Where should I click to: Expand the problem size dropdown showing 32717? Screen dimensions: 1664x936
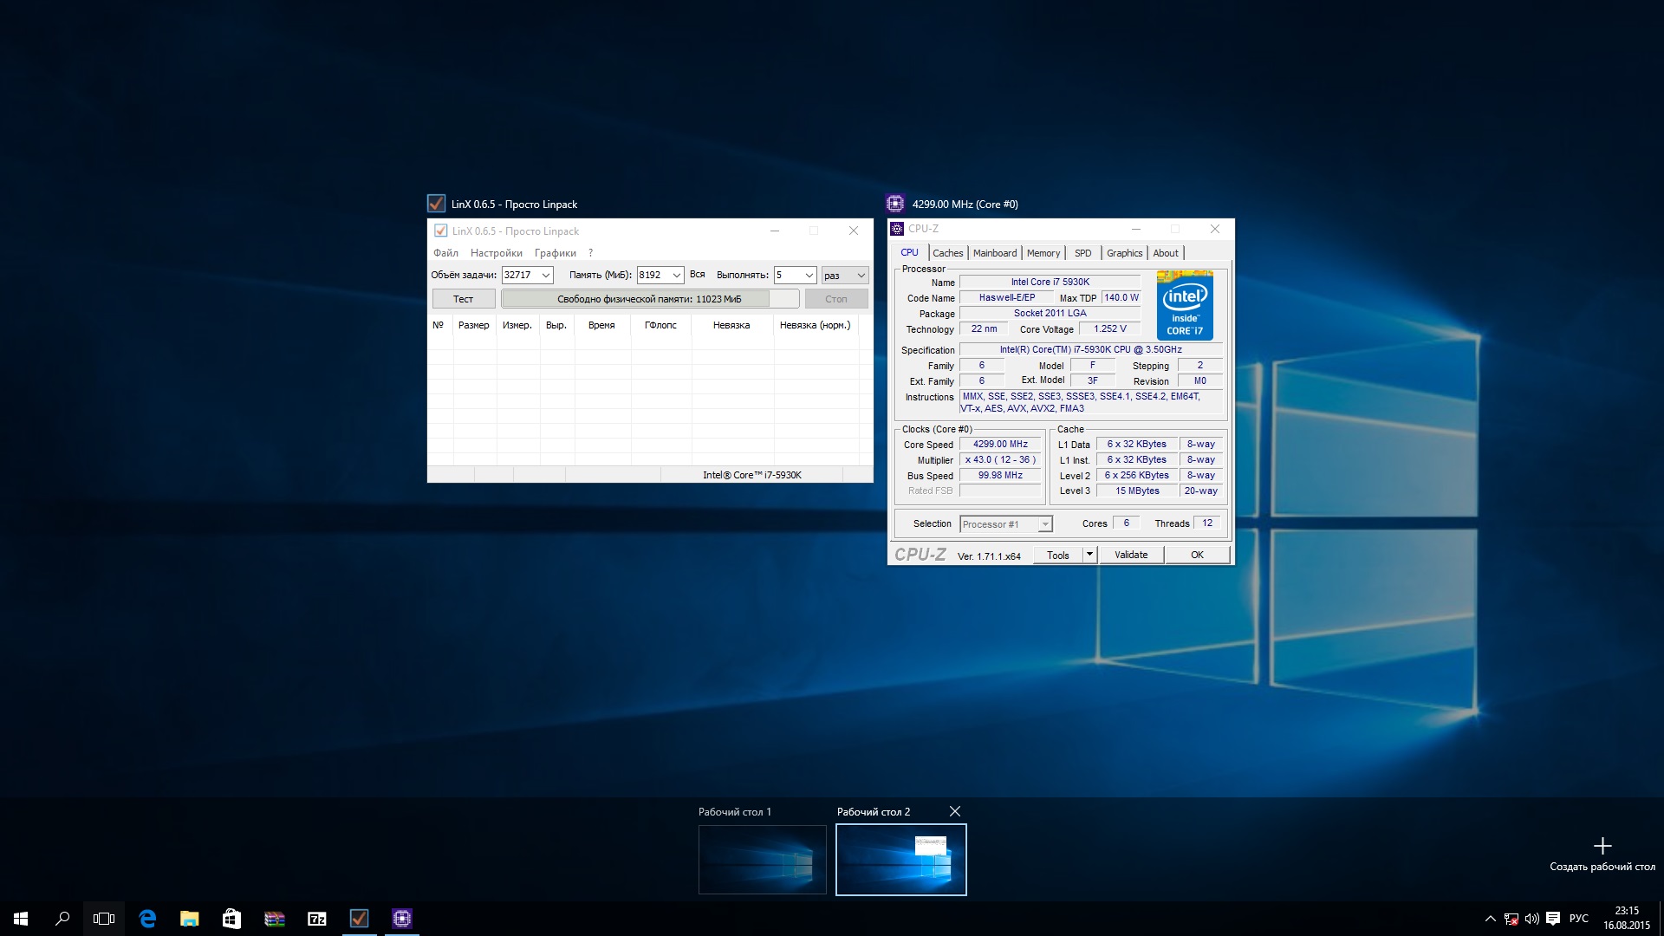(546, 276)
